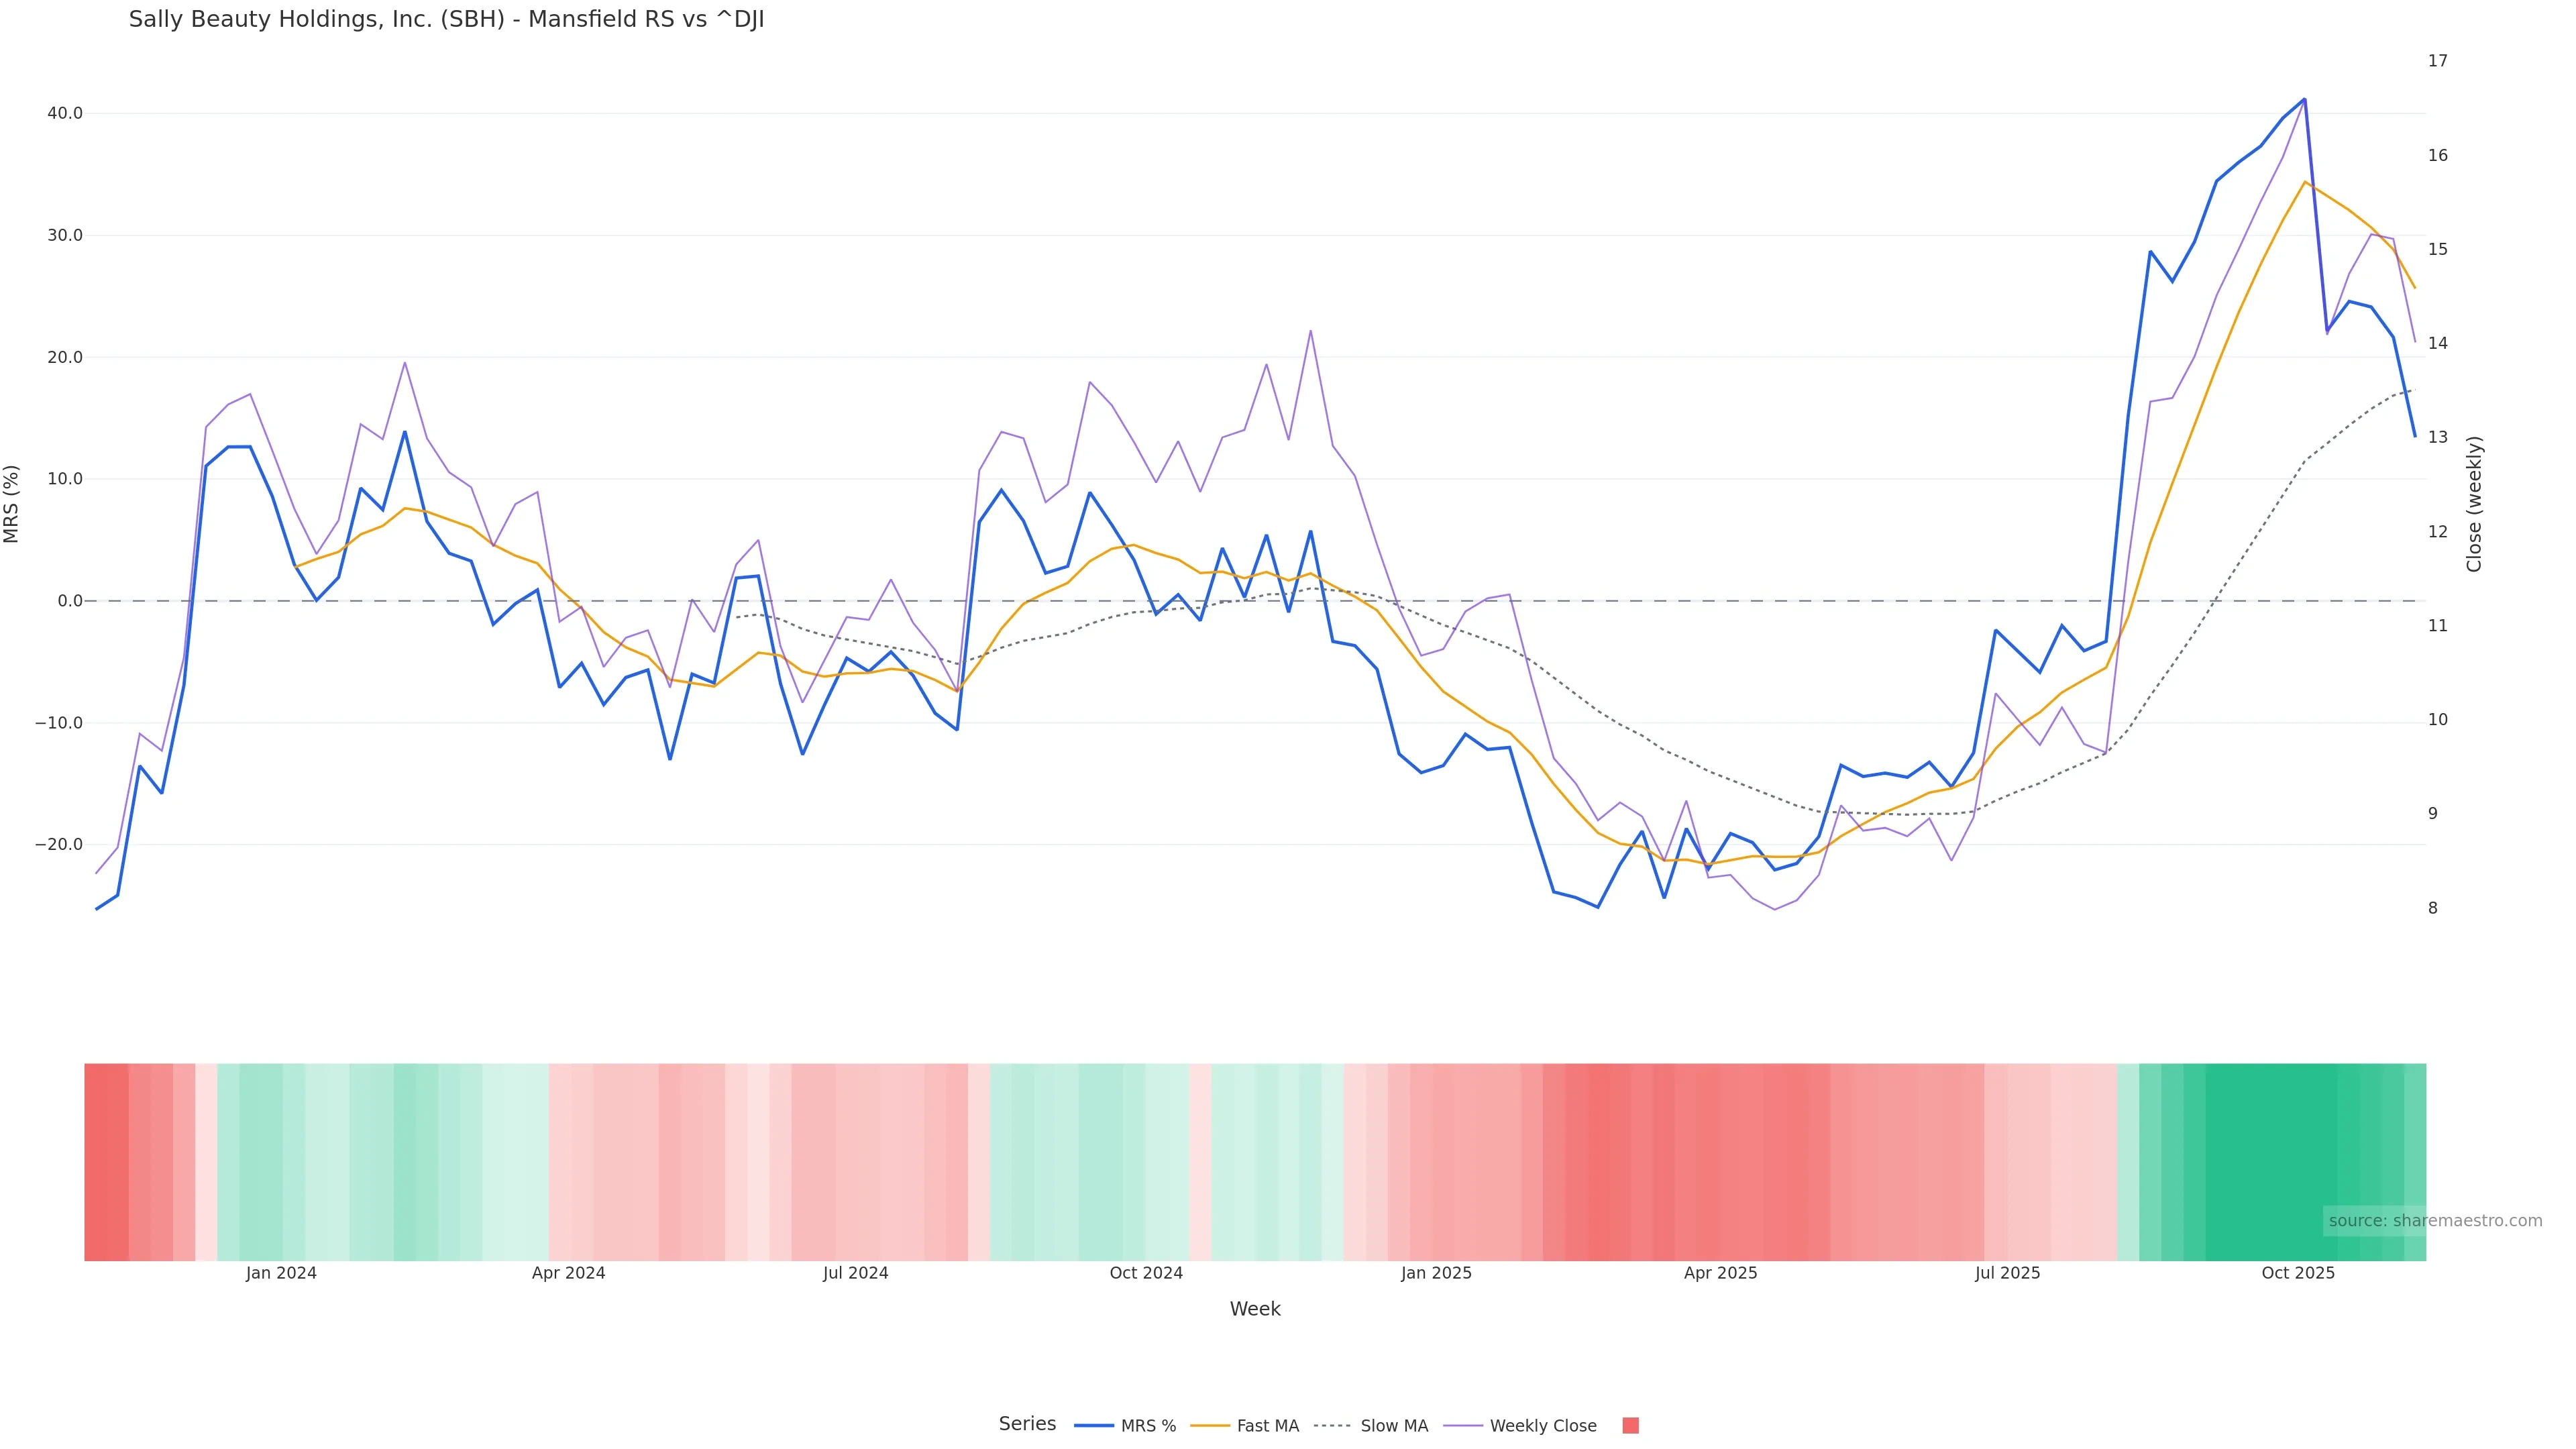The width and height of the screenshot is (2576, 1449).
Task: Select the Jul 2024 x-axis tick label
Action: coord(855,1274)
